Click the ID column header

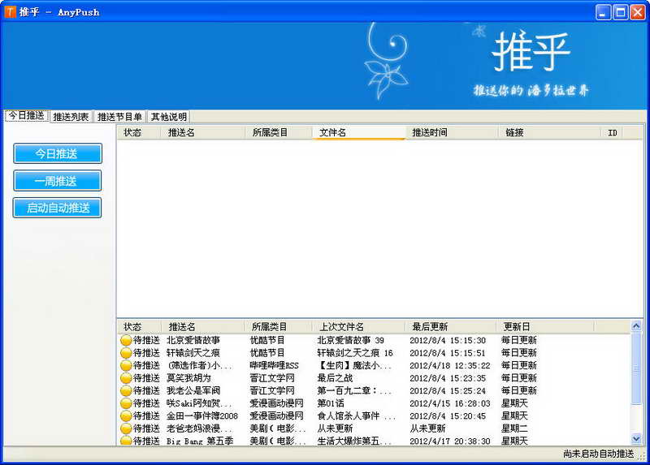[612, 132]
